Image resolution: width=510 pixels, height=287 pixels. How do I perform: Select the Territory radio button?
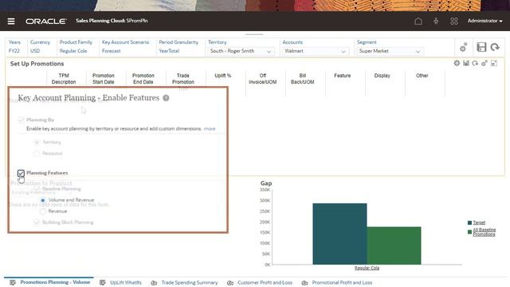(x=37, y=142)
